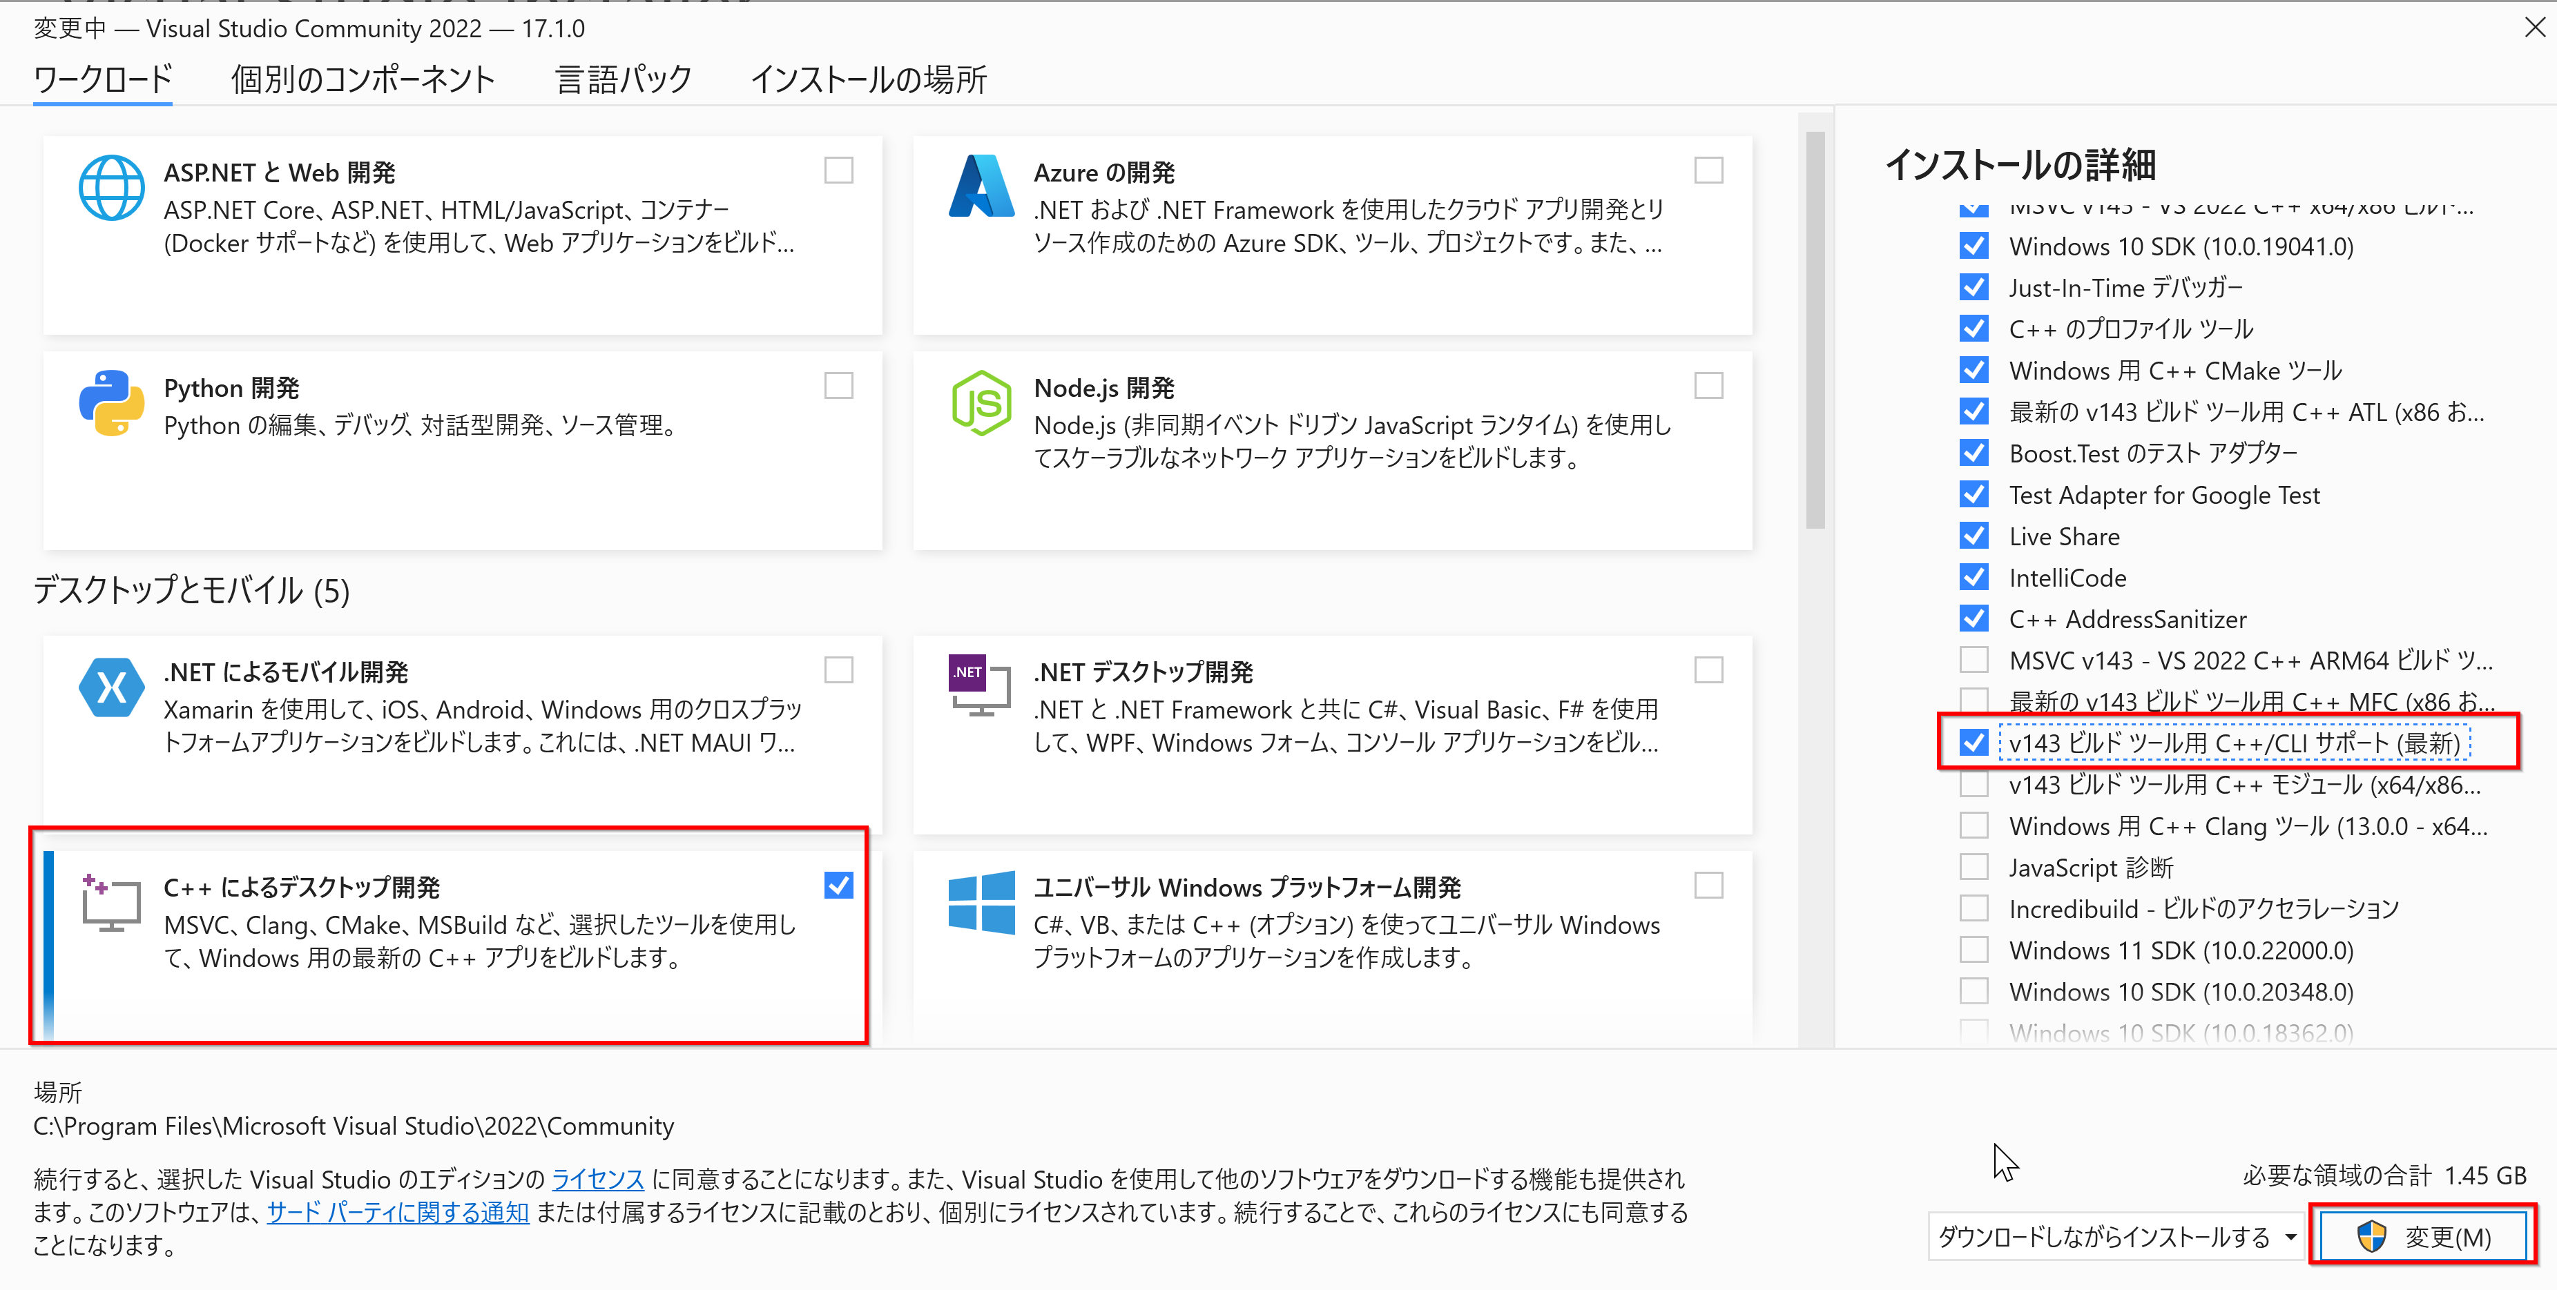Check v143 C++ モジュール component checkbox

[x=1974, y=784]
